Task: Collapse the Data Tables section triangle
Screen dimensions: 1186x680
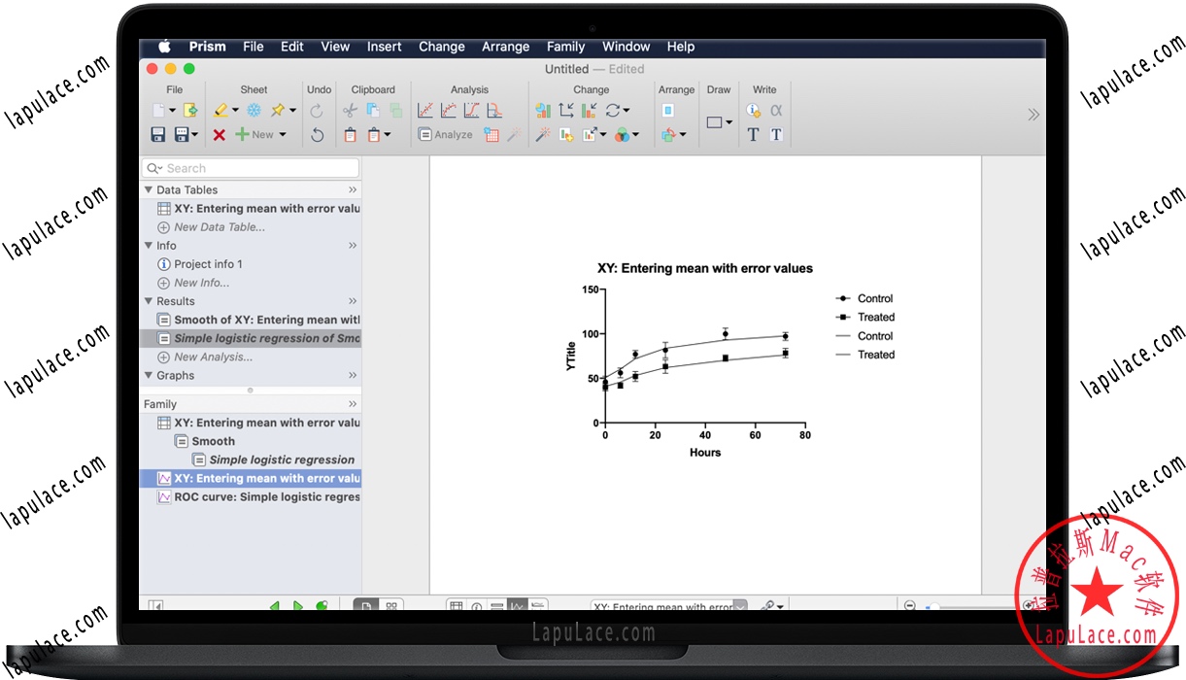Action: (x=149, y=189)
